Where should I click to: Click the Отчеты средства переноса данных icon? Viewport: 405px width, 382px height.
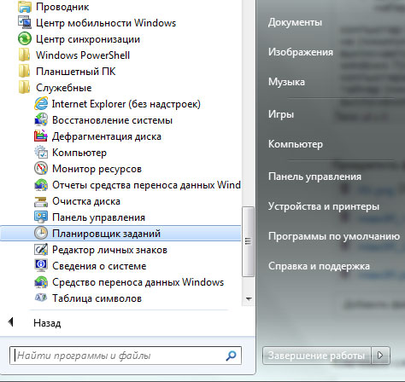[x=41, y=185]
